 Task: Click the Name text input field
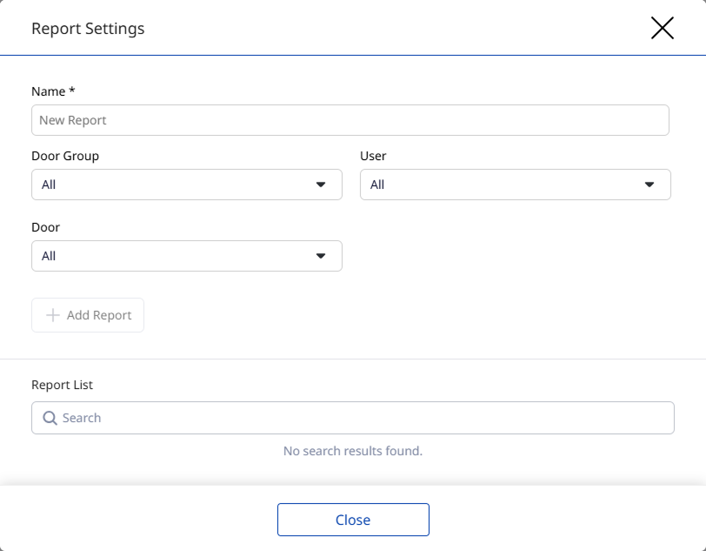[350, 120]
